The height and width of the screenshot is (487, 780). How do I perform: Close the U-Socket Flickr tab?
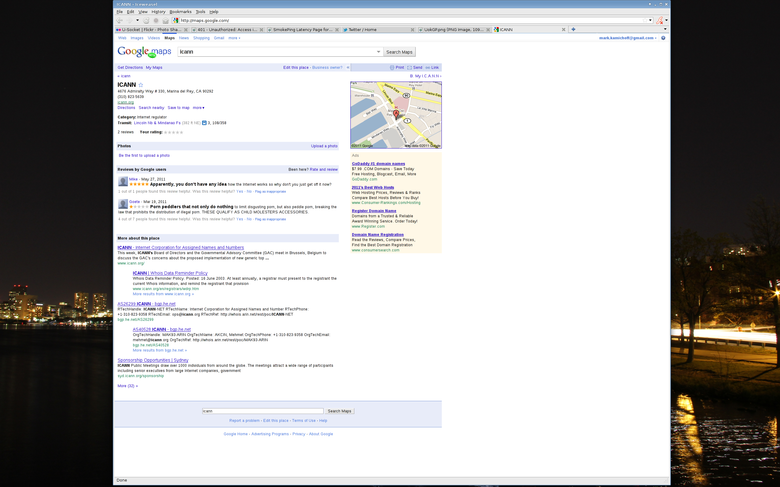(186, 30)
